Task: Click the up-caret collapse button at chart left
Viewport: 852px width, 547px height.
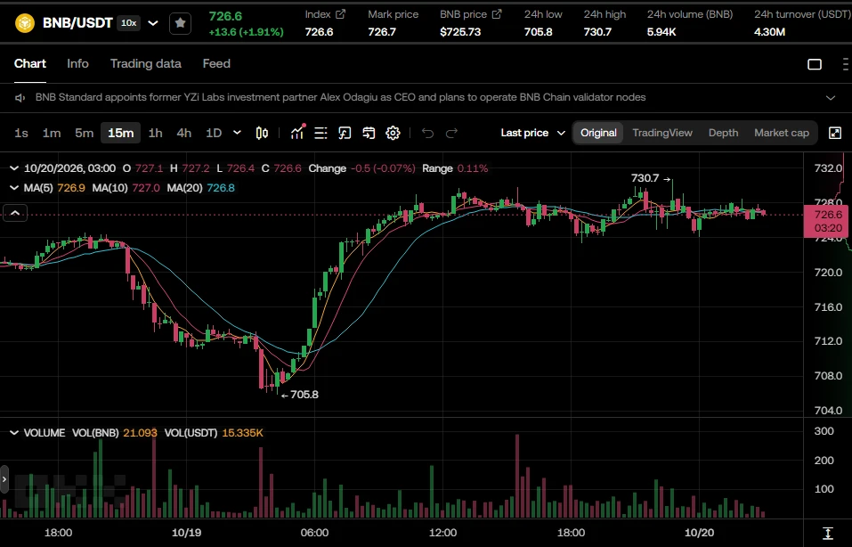Action: [15, 213]
